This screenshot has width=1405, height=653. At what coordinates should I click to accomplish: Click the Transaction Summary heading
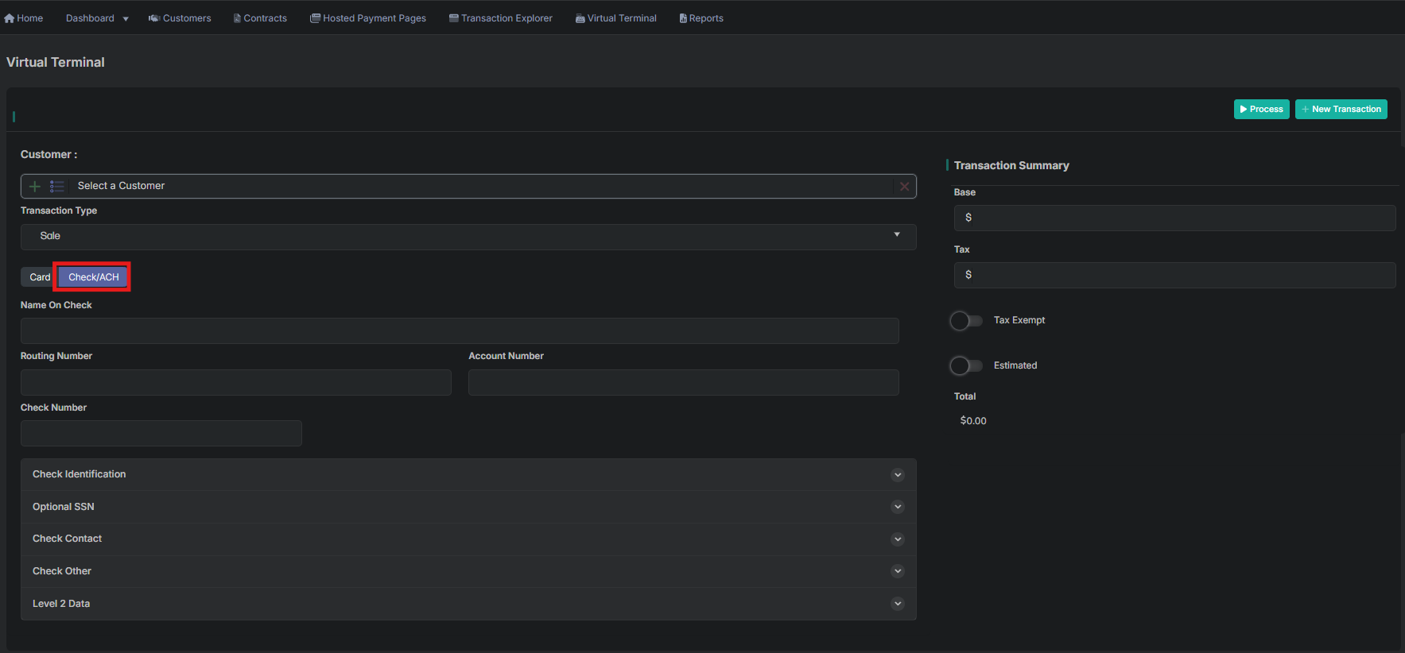click(x=1011, y=165)
